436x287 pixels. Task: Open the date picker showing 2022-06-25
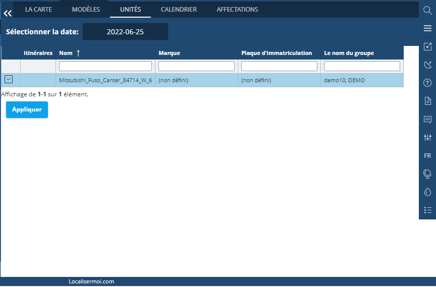(125, 32)
